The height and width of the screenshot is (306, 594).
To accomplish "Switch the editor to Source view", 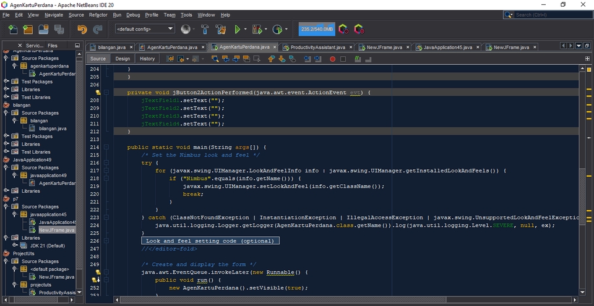I will pos(98,59).
